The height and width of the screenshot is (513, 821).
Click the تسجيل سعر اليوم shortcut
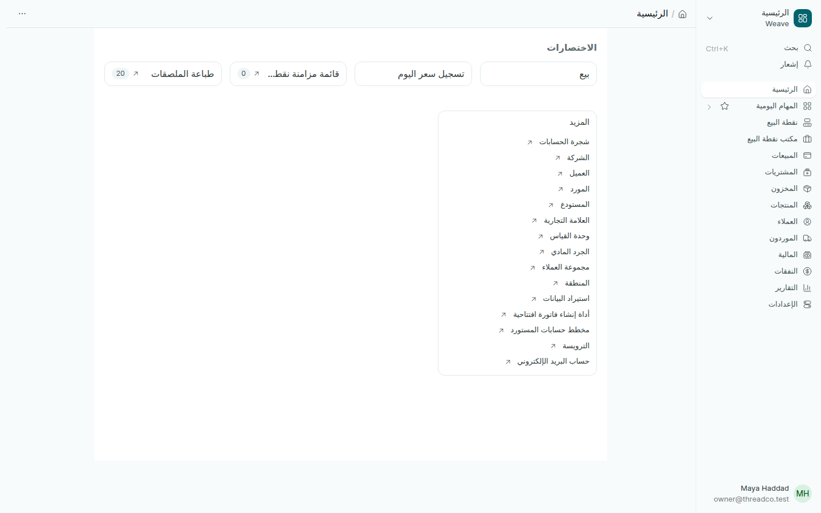point(413,74)
